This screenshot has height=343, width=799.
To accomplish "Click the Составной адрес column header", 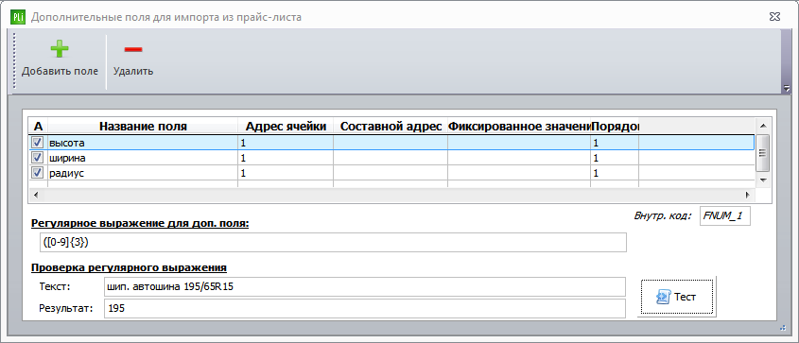I will 391,127.
